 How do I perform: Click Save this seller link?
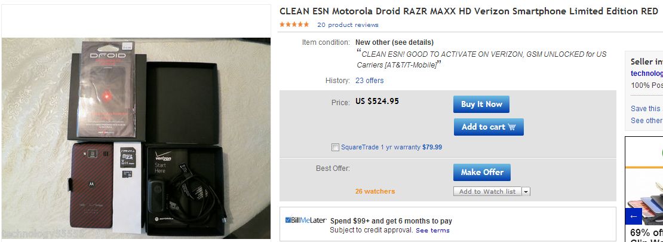(x=646, y=109)
